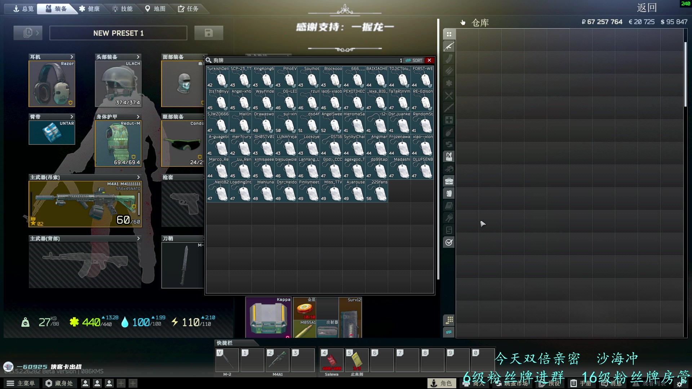Close the 狗牌 dogtag container window

(x=429, y=60)
